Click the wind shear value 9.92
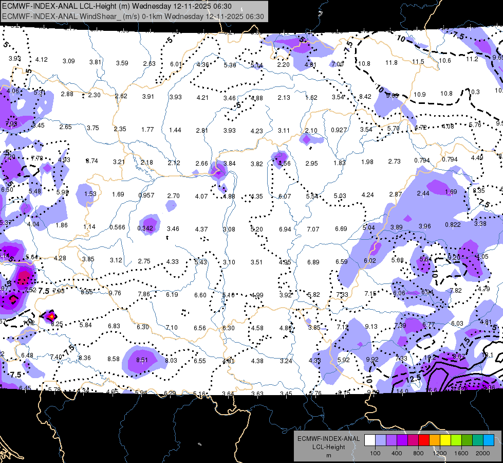 [x=372, y=360]
